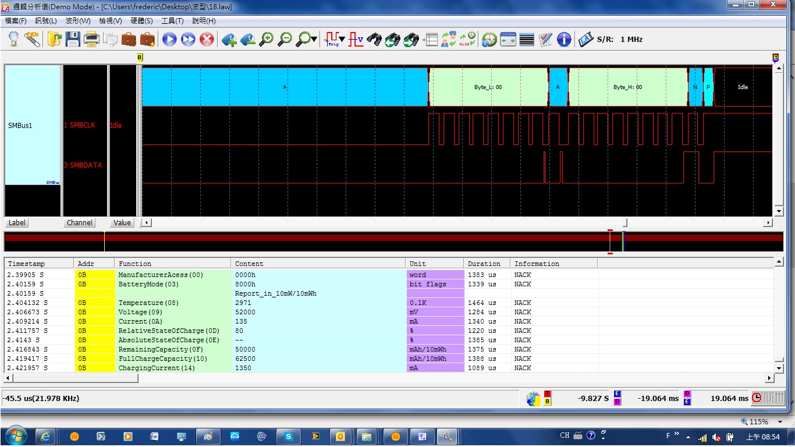Viewport: 795px width, 447px height.
Task: Click the green clock info icon
Action: pyautogui.click(x=489, y=39)
